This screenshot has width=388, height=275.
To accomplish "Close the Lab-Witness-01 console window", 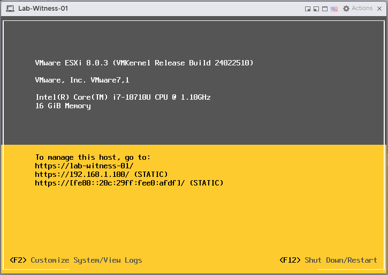I will pyautogui.click(x=379, y=9).
